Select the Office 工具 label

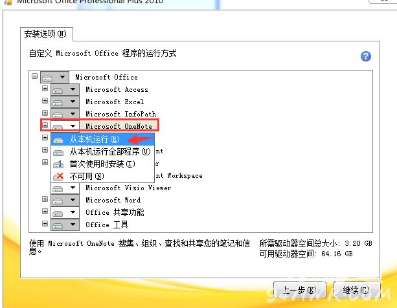107,225
